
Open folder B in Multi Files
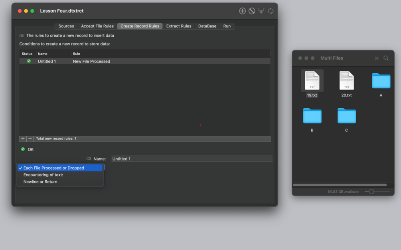312,116
